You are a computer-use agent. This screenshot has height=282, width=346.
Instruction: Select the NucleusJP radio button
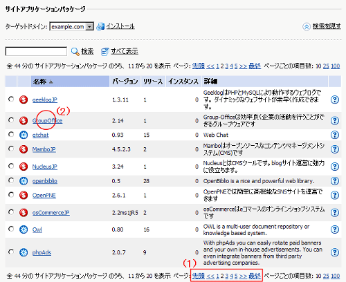point(11,166)
